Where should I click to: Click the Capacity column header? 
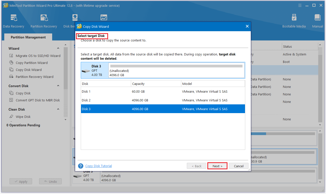(156, 84)
